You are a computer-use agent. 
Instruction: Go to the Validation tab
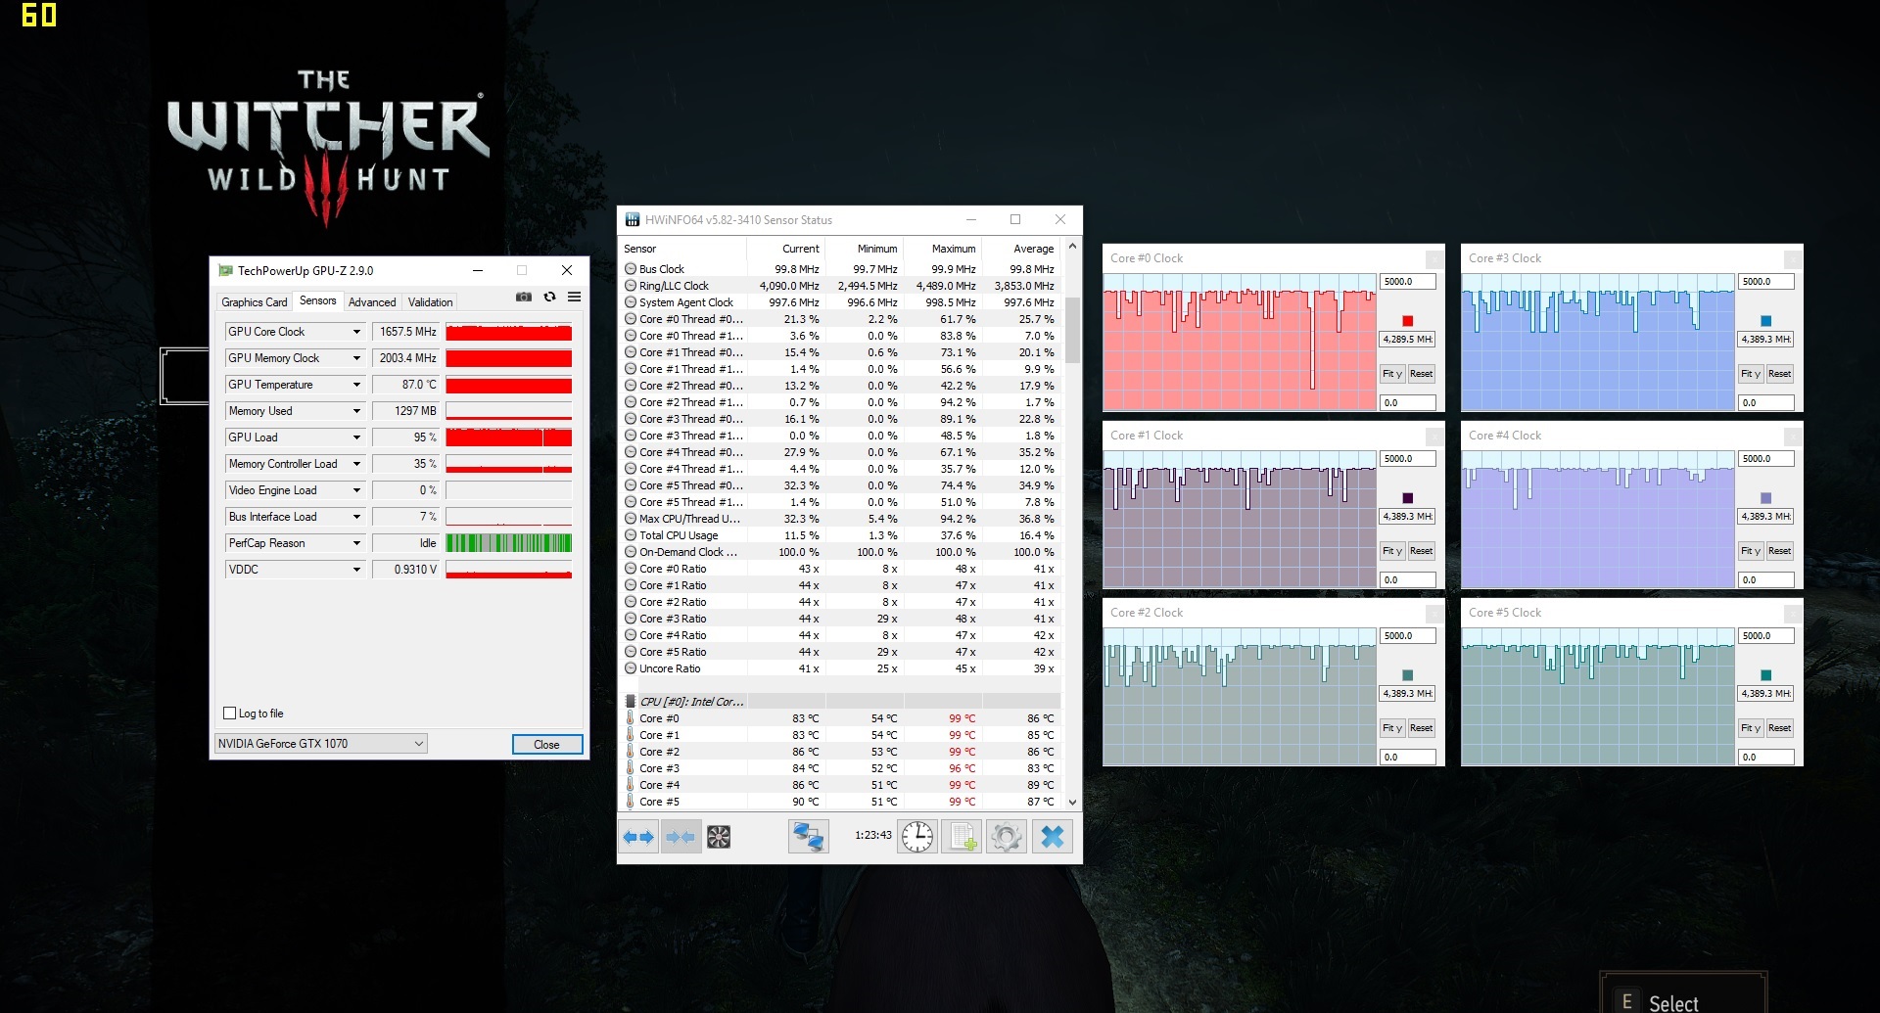430,302
